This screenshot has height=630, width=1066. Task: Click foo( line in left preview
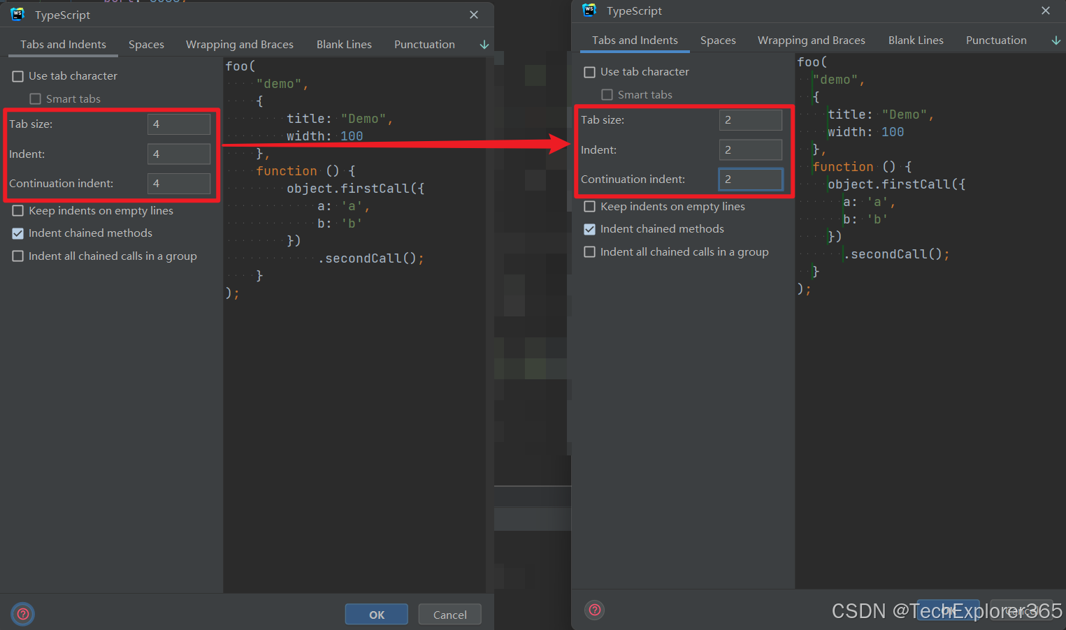click(x=240, y=66)
